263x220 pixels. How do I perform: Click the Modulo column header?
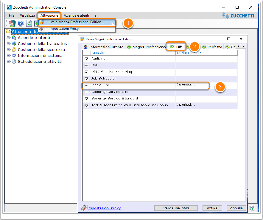pos(133,53)
